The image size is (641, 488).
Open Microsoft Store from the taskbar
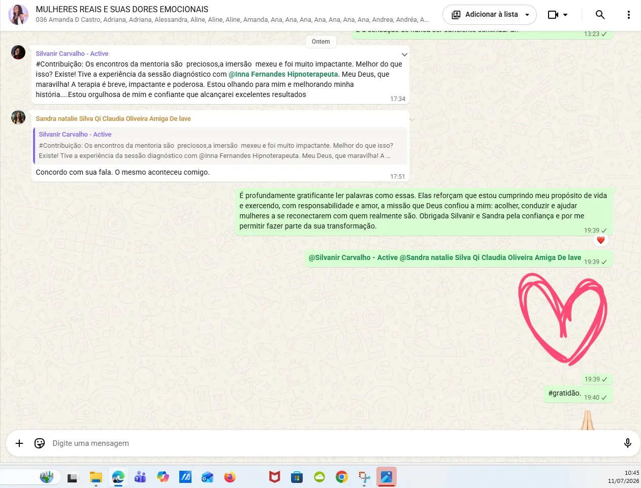pyautogui.click(x=297, y=477)
